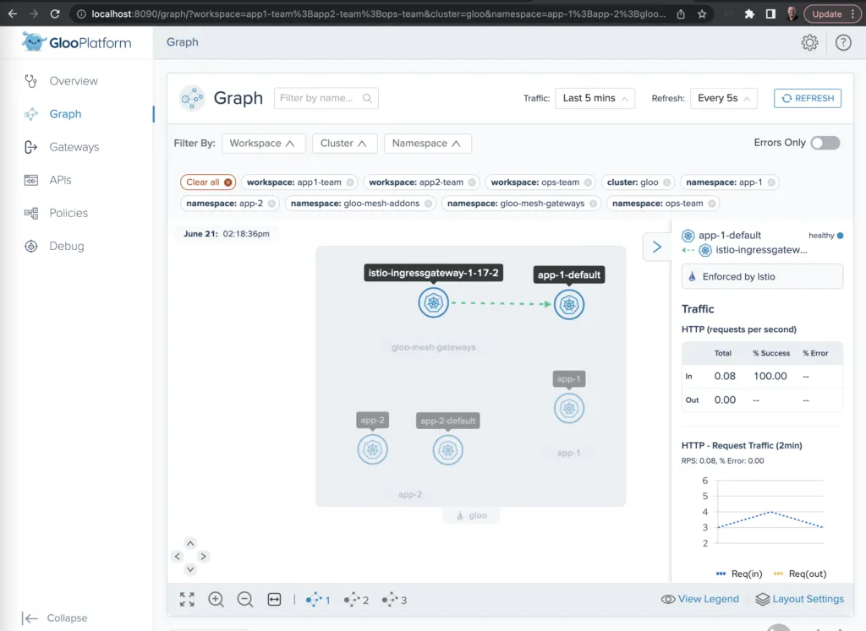The height and width of the screenshot is (631, 866).
Task: Pan graph left arrow
Action: (x=178, y=557)
